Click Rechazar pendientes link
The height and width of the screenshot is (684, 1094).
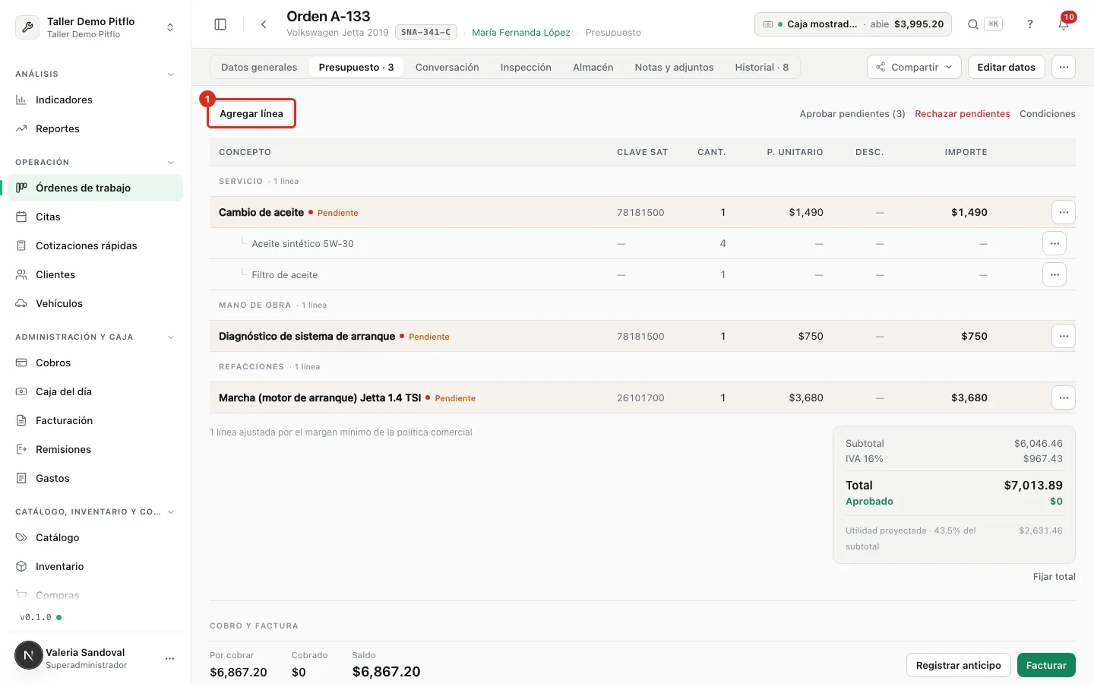pos(962,114)
